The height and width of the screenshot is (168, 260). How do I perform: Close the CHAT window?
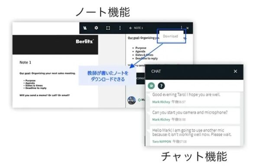(x=235, y=71)
